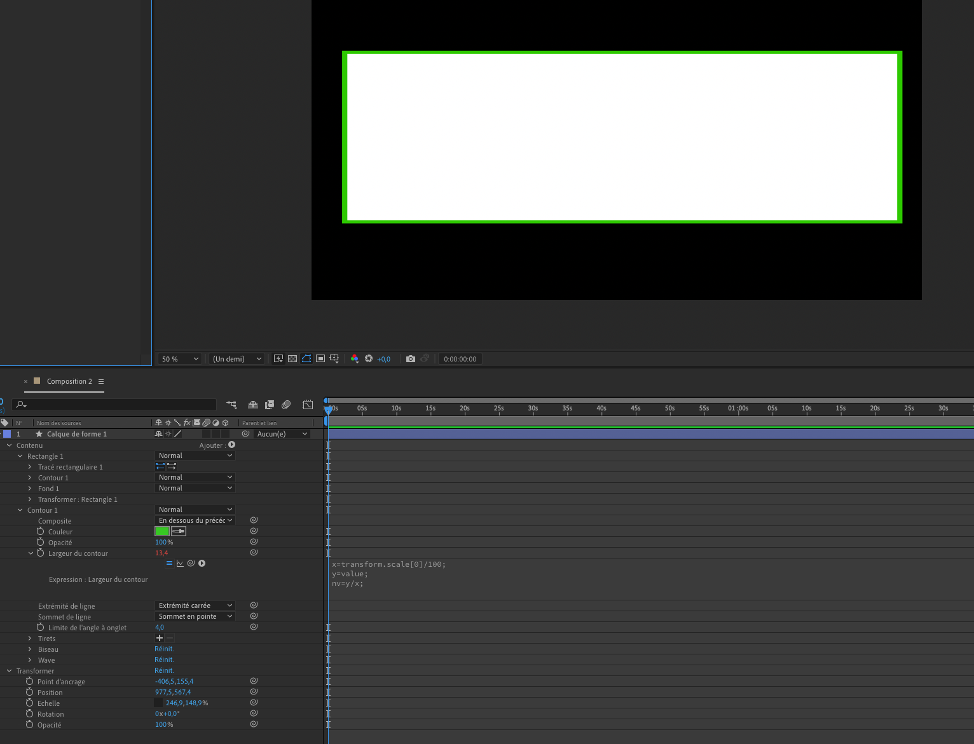Toggle the transparency grid in the viewer
Image resolution: width=974 pixels, height=744 pixels.
point(292,359)
